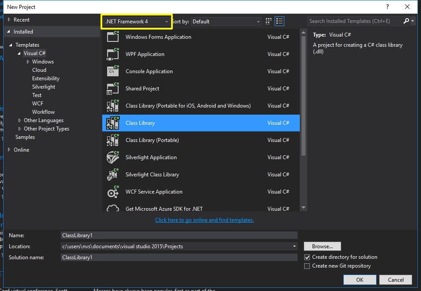Image resolution: width=421 pixels, height=291 pixels.
Task: Select the Class Library (Portable) name
Action: click(152, 140)
